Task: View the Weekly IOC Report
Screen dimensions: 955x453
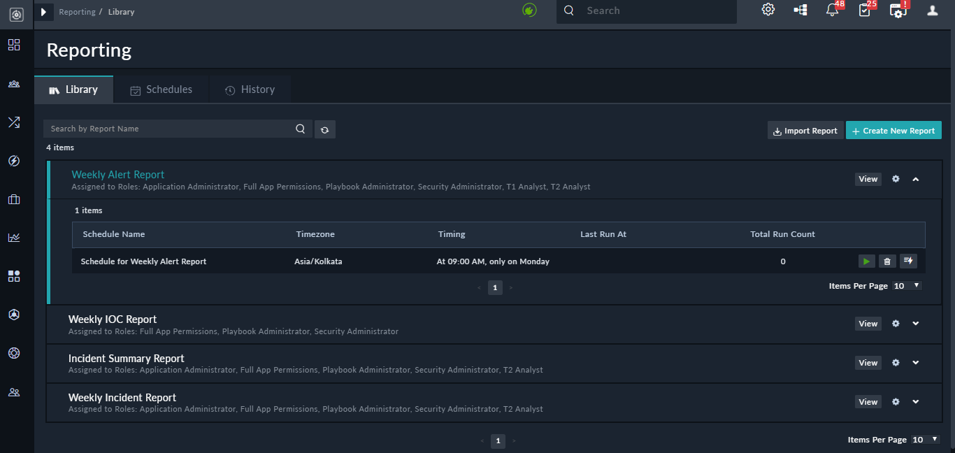Action: click(868, 324)
